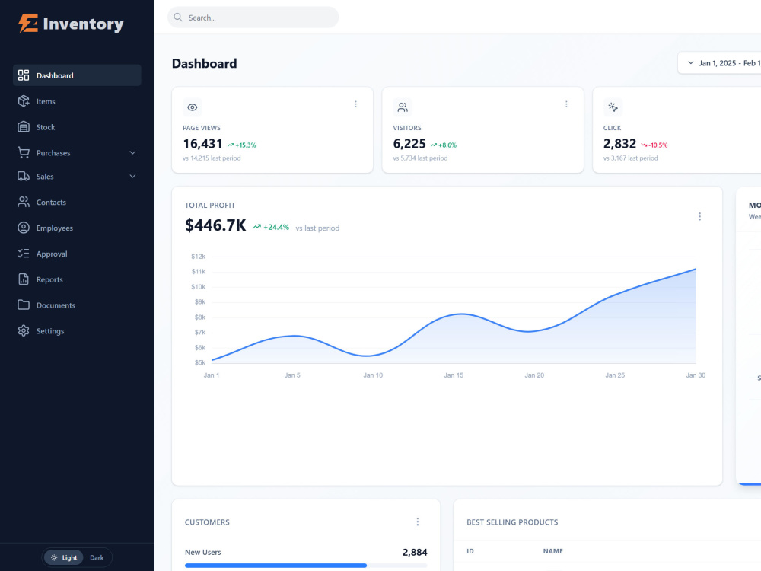761x571 pixels.
Task: Click the Stock warehouse icon
Action: (x=24, y=126)
